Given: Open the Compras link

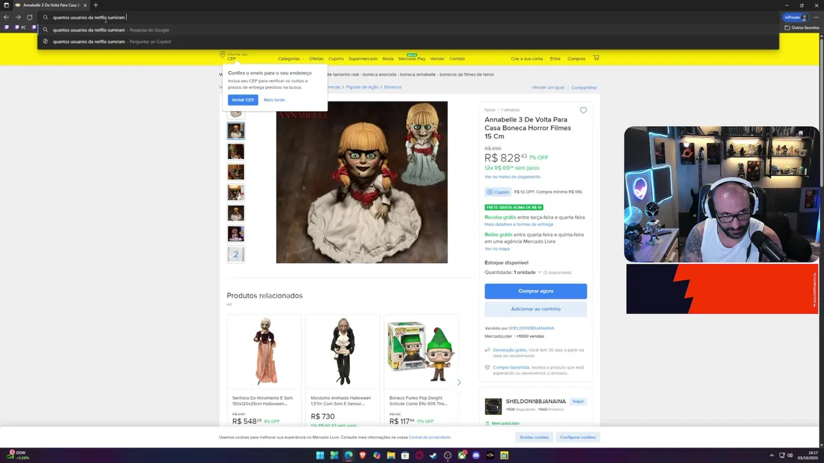Looking at the screenshot, I should click(x=576, y=59).
